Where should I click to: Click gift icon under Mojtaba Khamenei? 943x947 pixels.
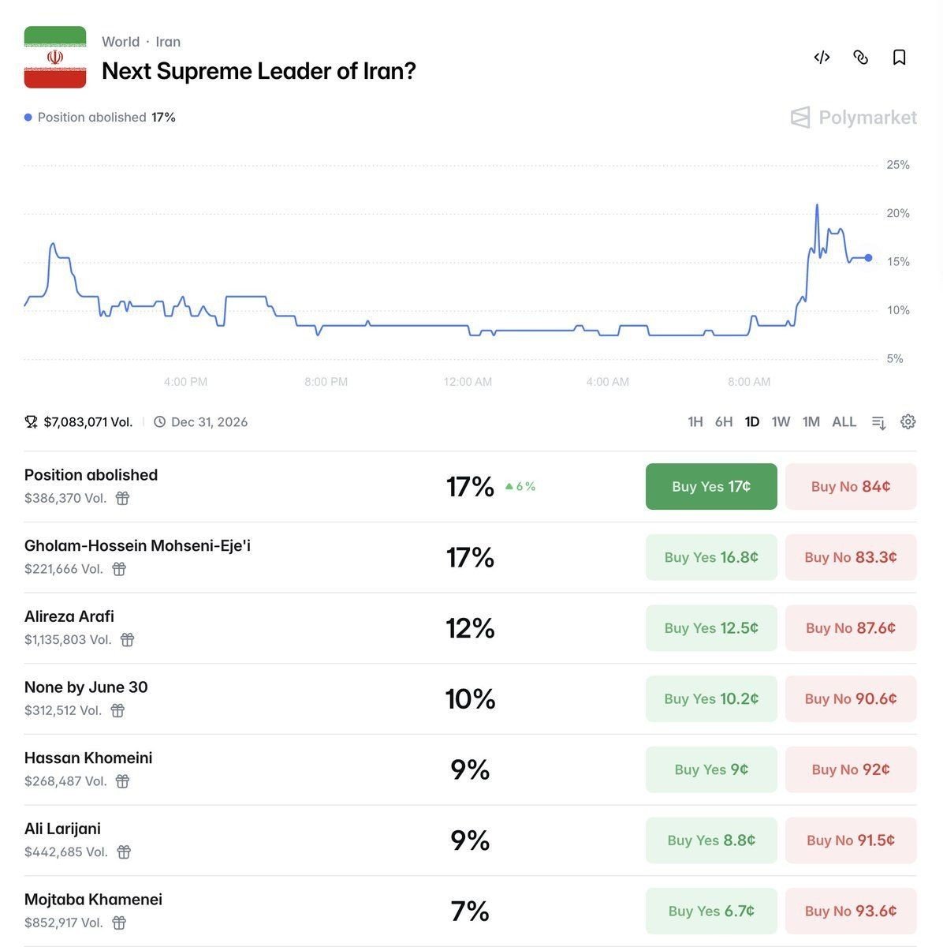click(119, 923)
